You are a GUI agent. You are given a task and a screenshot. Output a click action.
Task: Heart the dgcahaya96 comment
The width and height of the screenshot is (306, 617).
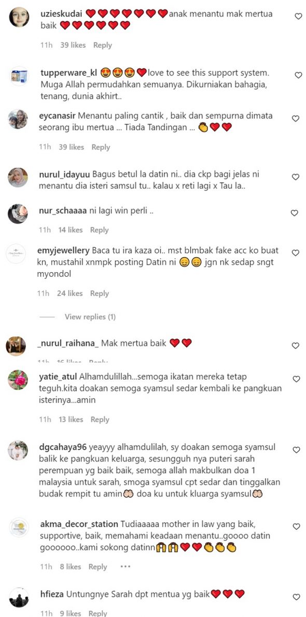coord(297,450)
